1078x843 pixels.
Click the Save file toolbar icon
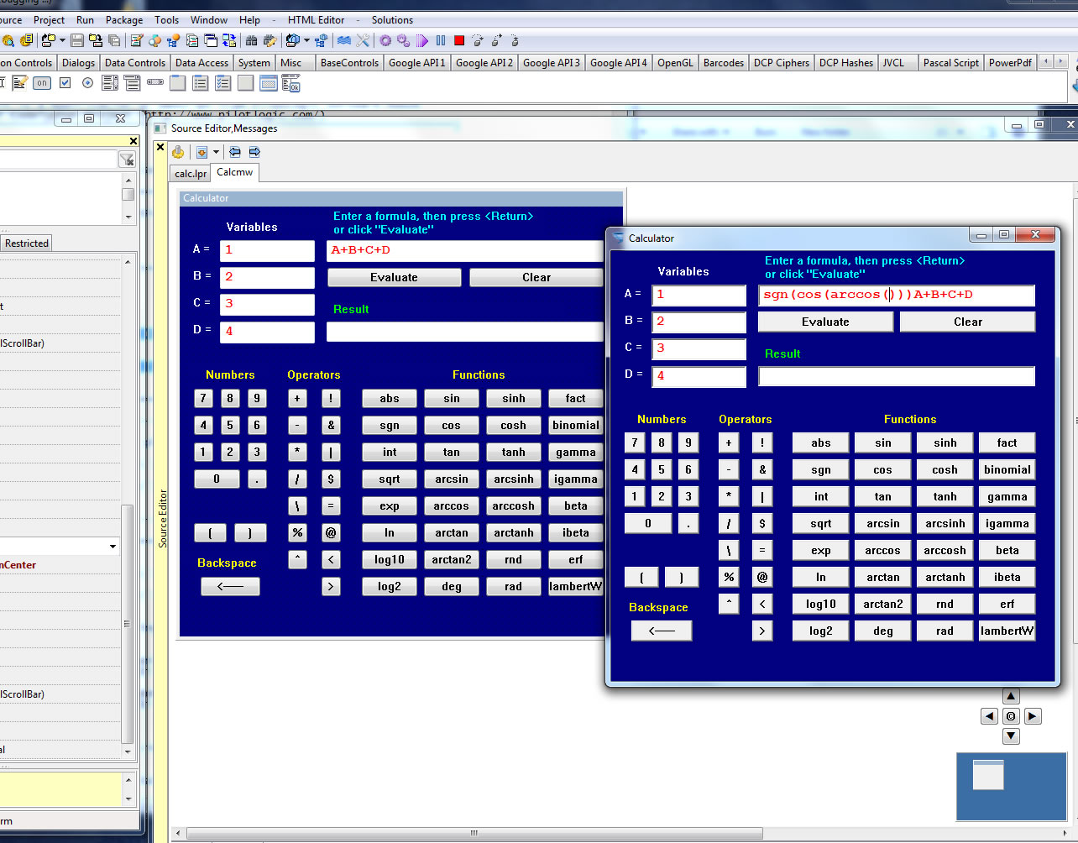click(x=76, y=40)
